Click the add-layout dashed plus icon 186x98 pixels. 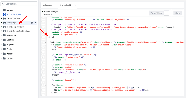tap(4, 14)
